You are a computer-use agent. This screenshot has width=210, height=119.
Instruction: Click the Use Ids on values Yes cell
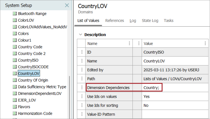175,96
